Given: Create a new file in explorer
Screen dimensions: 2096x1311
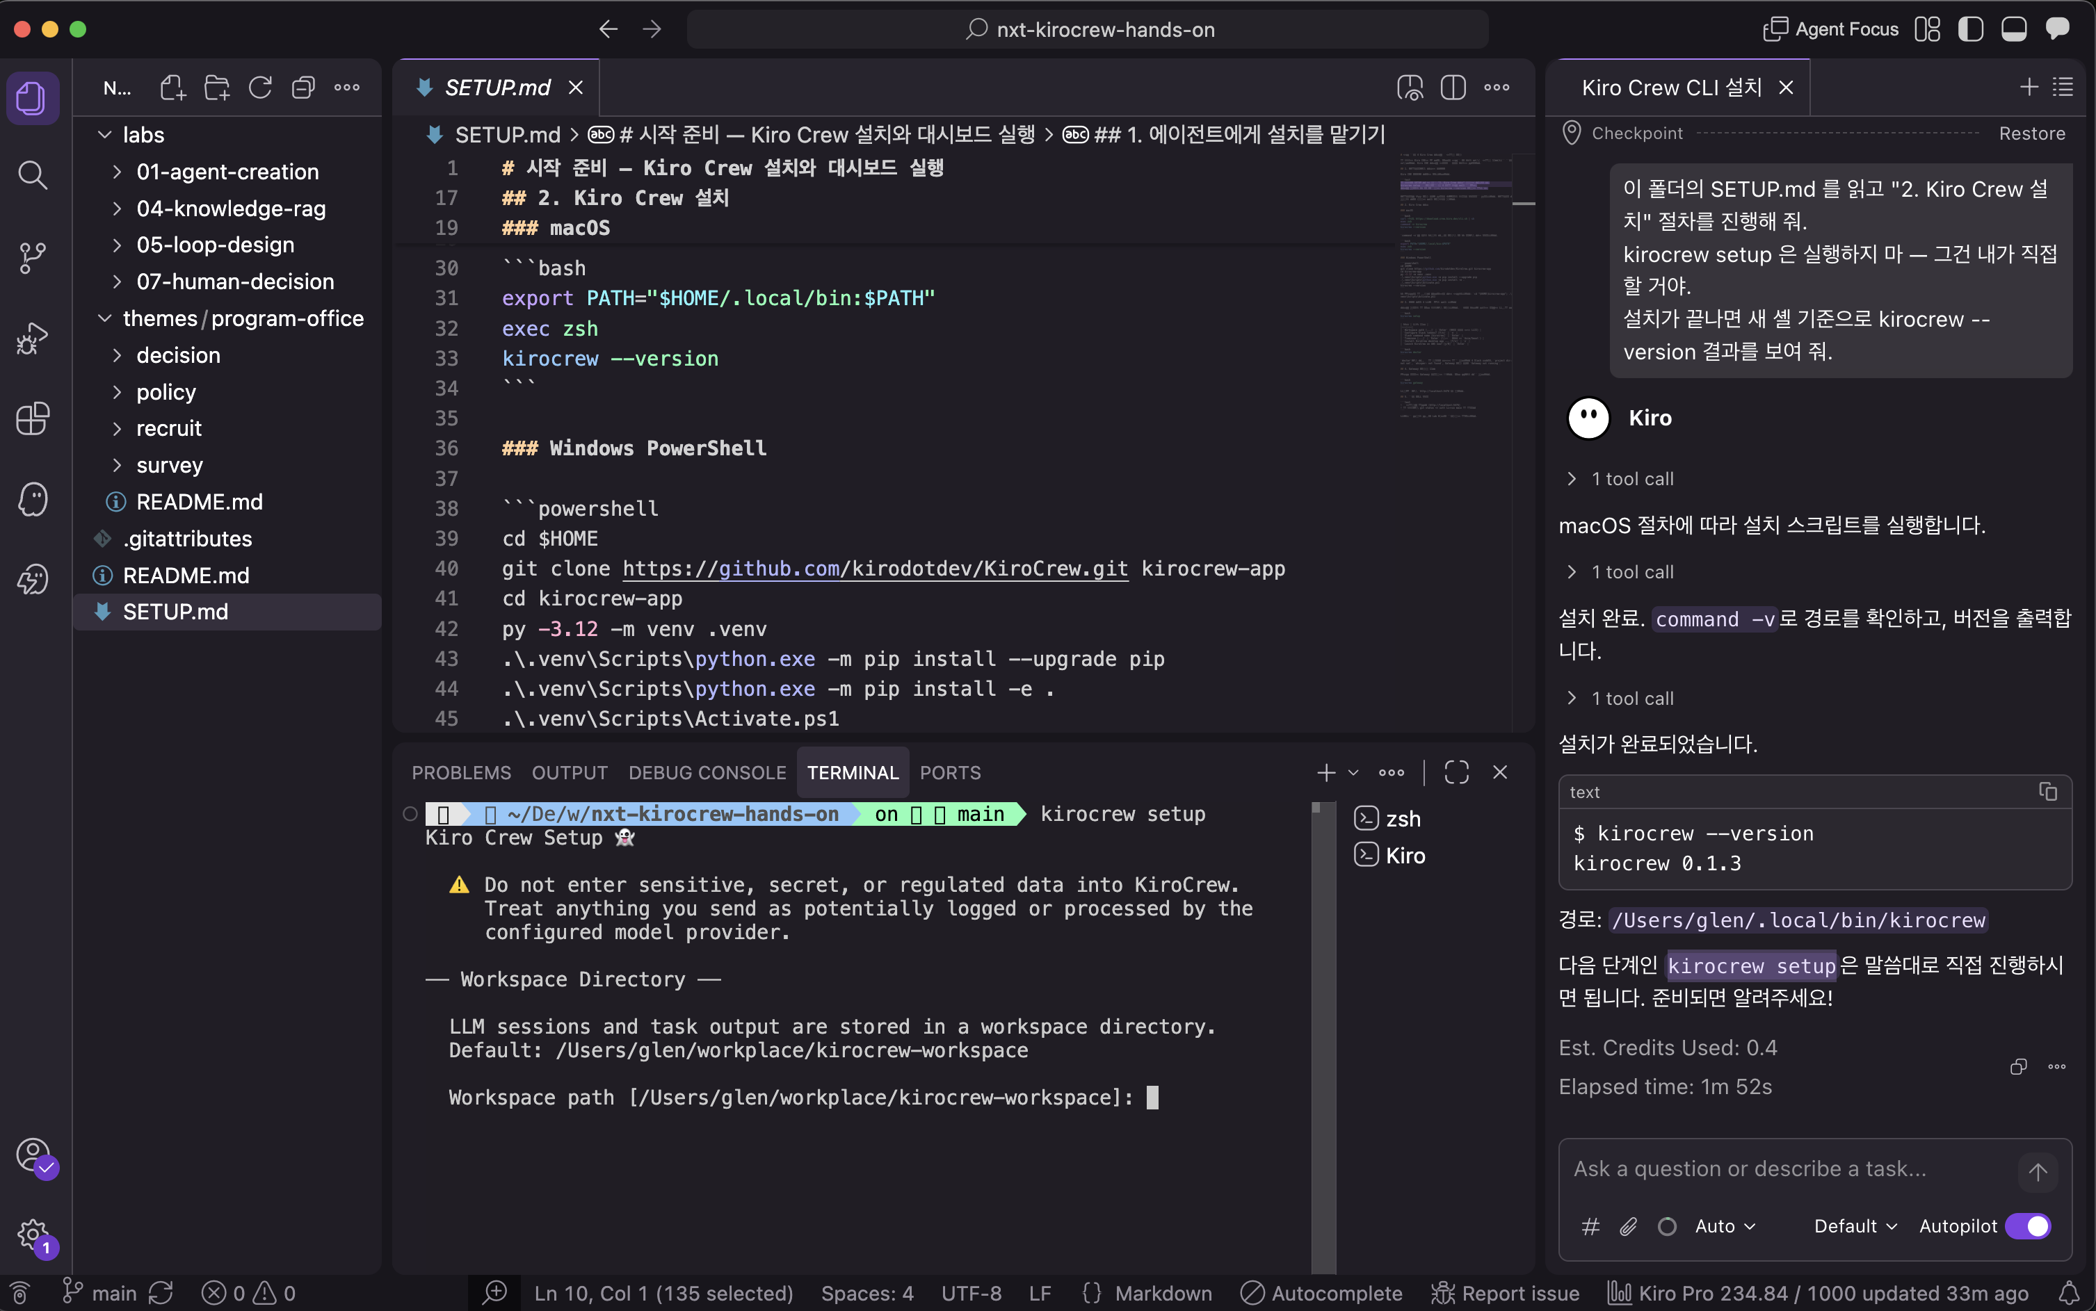Looking at the screenshot, I should coord(172,88).
